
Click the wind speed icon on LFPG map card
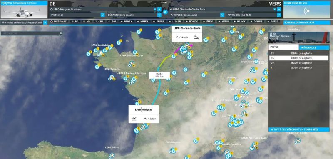click(177, 37)
